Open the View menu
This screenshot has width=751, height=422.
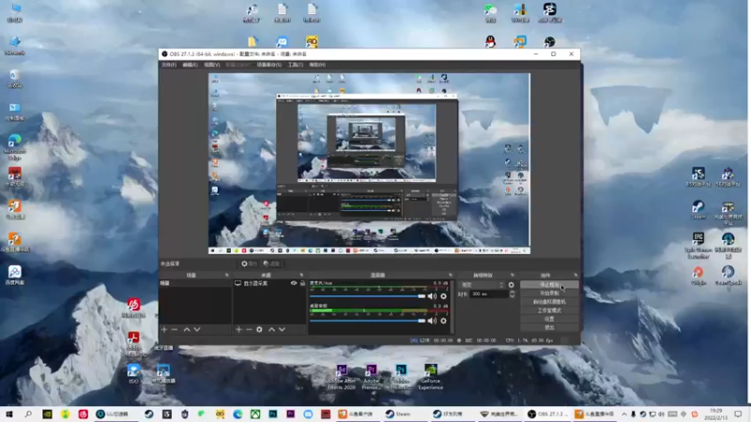point(212,65)
